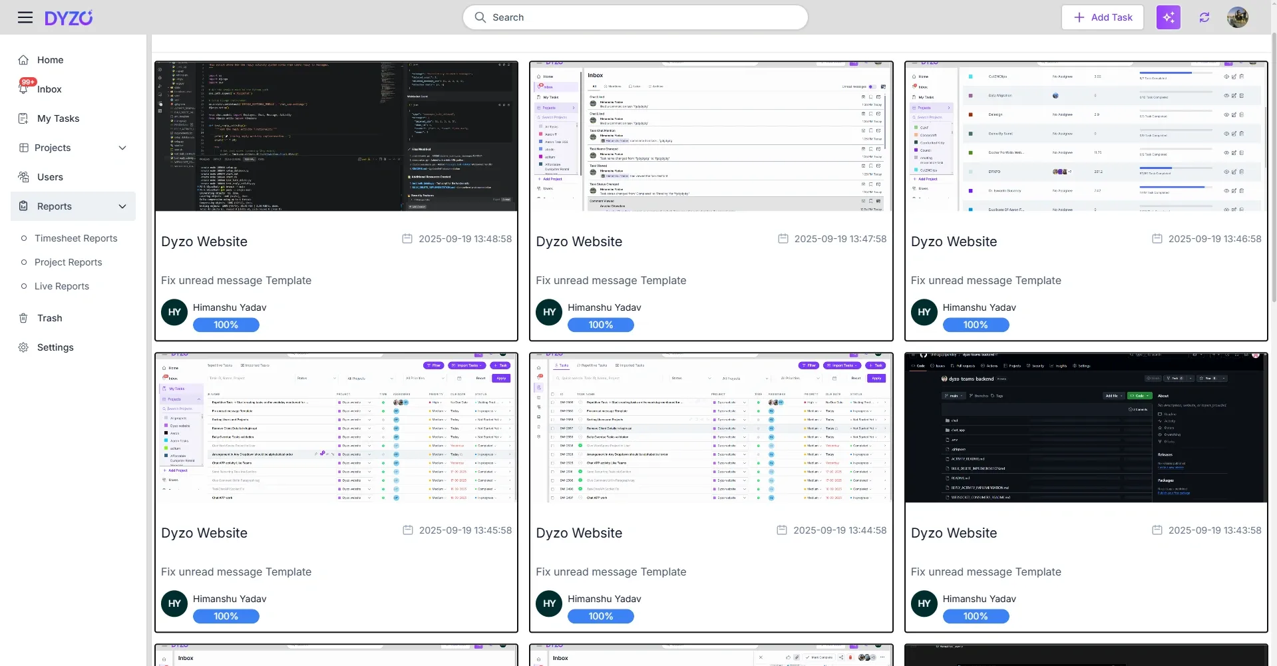This screenshot has width=1277, height=666.
Task: Click the Add Task button
Action: click(x=1102, y=17)
